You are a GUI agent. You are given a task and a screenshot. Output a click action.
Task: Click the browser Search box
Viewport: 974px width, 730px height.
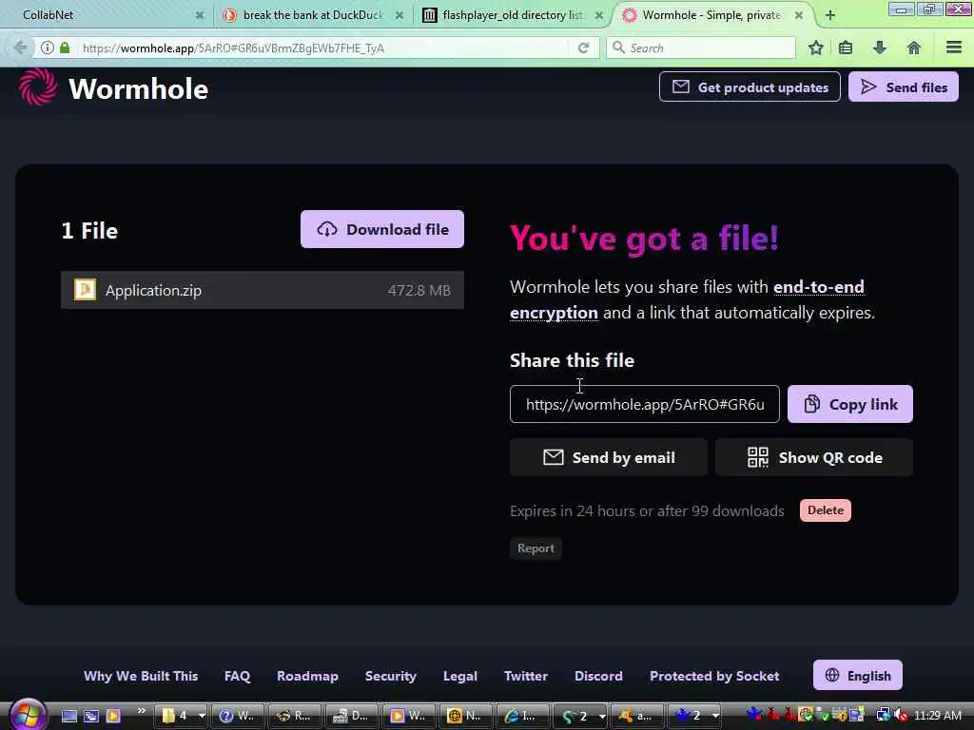[x=701, y=48]
